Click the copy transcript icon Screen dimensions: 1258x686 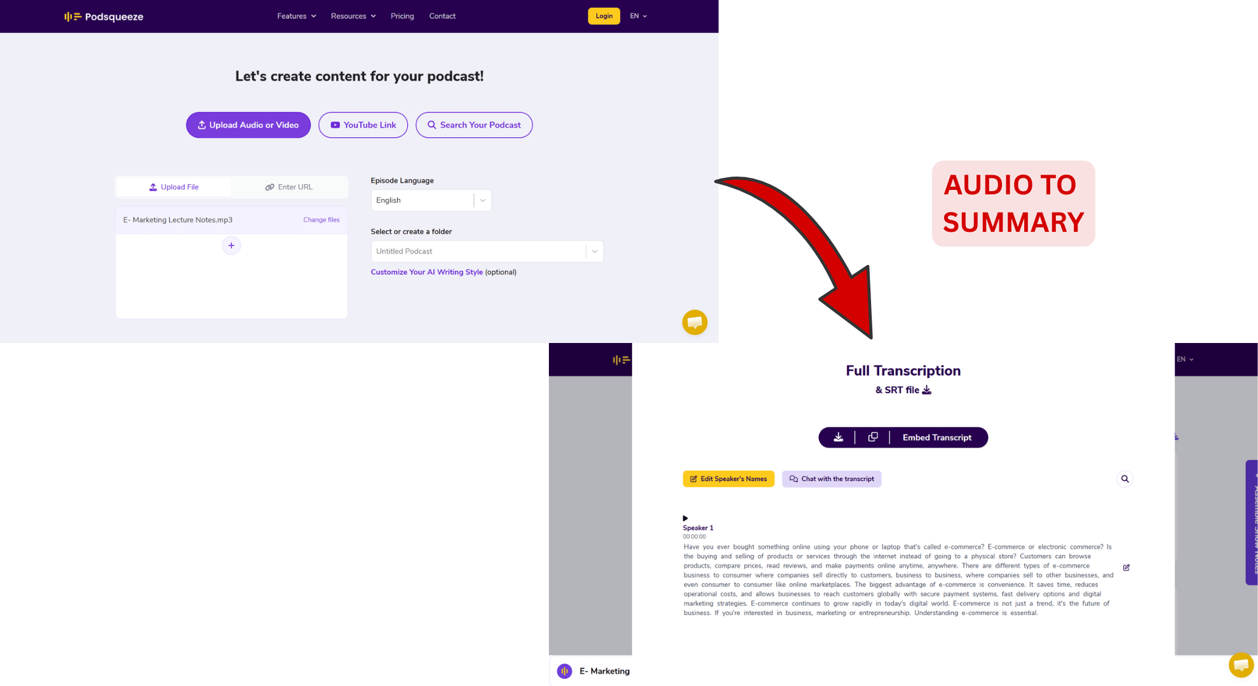click(x=872, y=437)
